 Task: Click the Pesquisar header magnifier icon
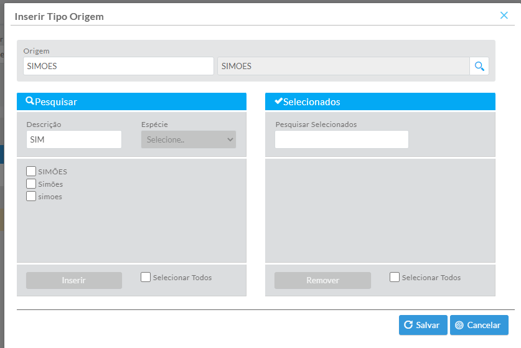(29, 101)
